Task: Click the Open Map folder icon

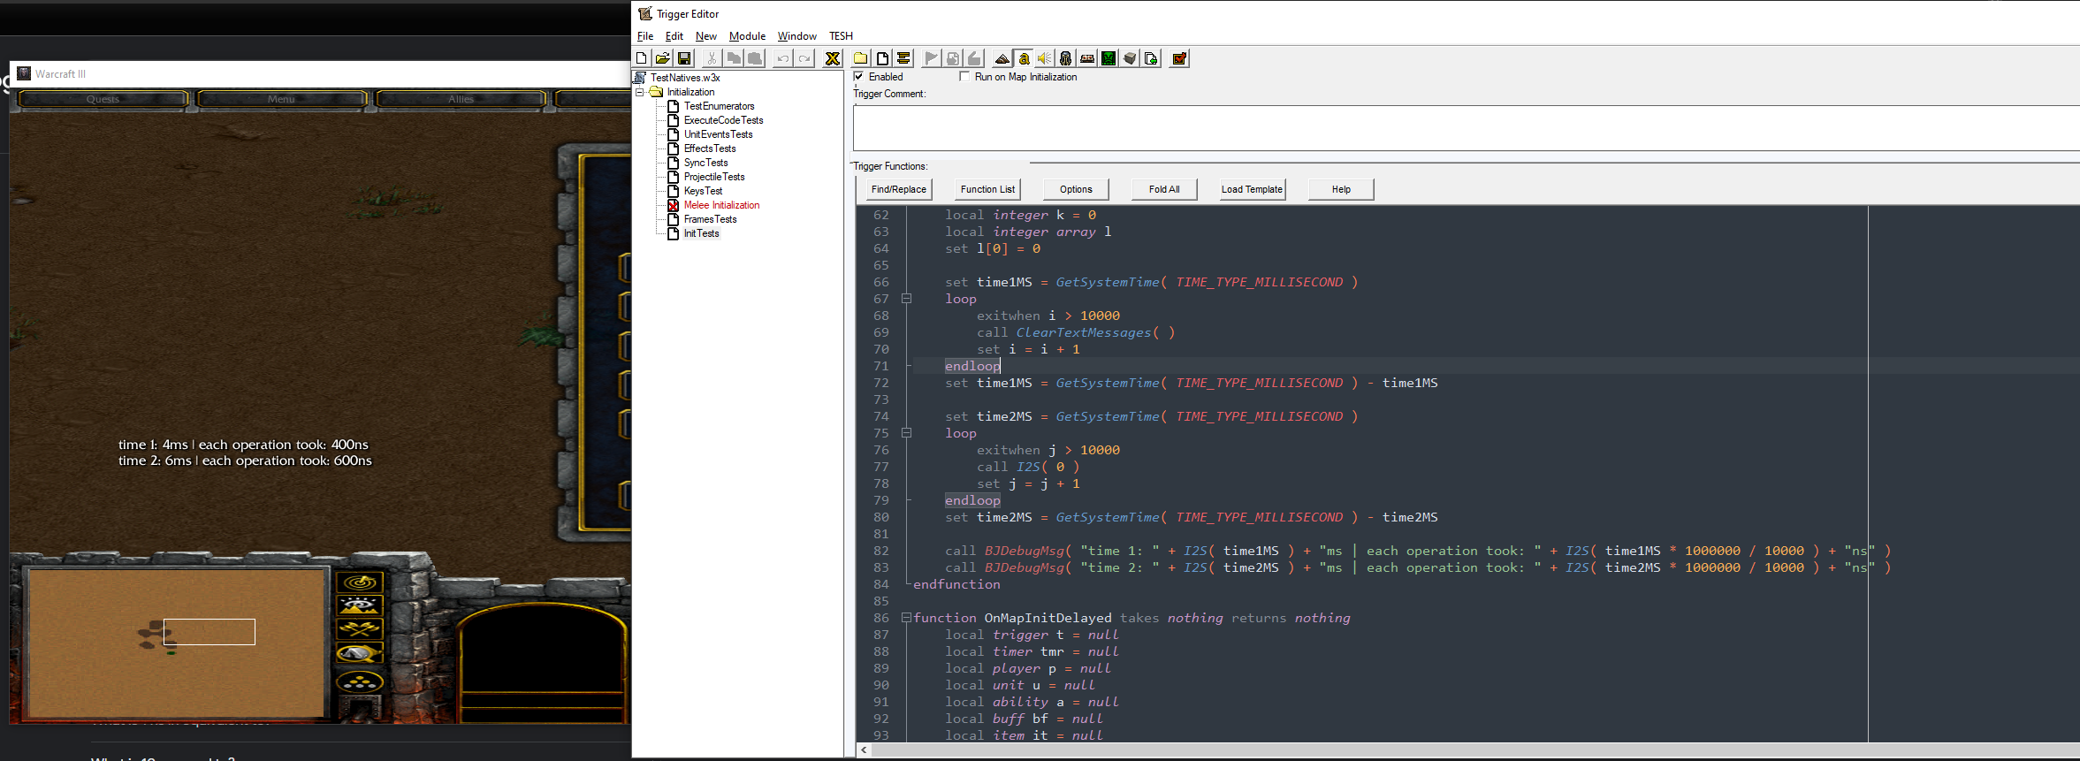Action: (x=663, y=58)
